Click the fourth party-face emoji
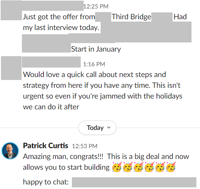 (149, 168)
